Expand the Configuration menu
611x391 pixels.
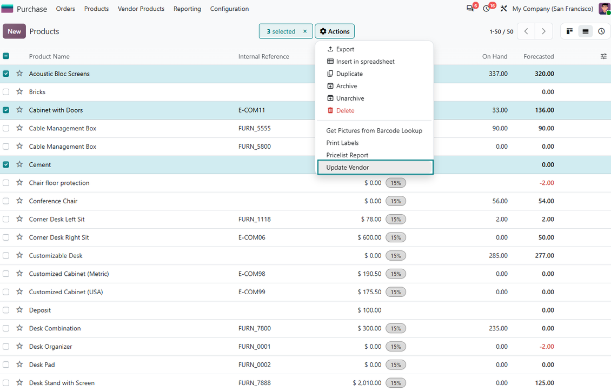click(229, 9)
